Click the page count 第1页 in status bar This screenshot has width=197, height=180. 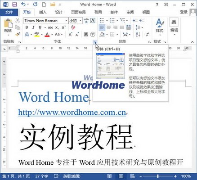pyautogui.click(x=16, y=176)
